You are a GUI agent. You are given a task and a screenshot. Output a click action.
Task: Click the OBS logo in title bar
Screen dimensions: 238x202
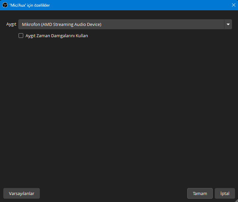[x=5, y=5]
